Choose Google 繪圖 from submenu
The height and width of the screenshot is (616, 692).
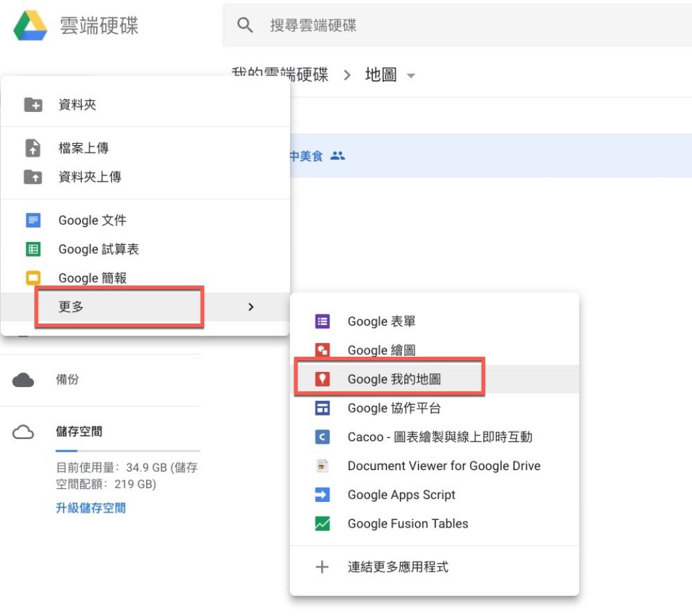pyautogui.click(x=435, y=350)
